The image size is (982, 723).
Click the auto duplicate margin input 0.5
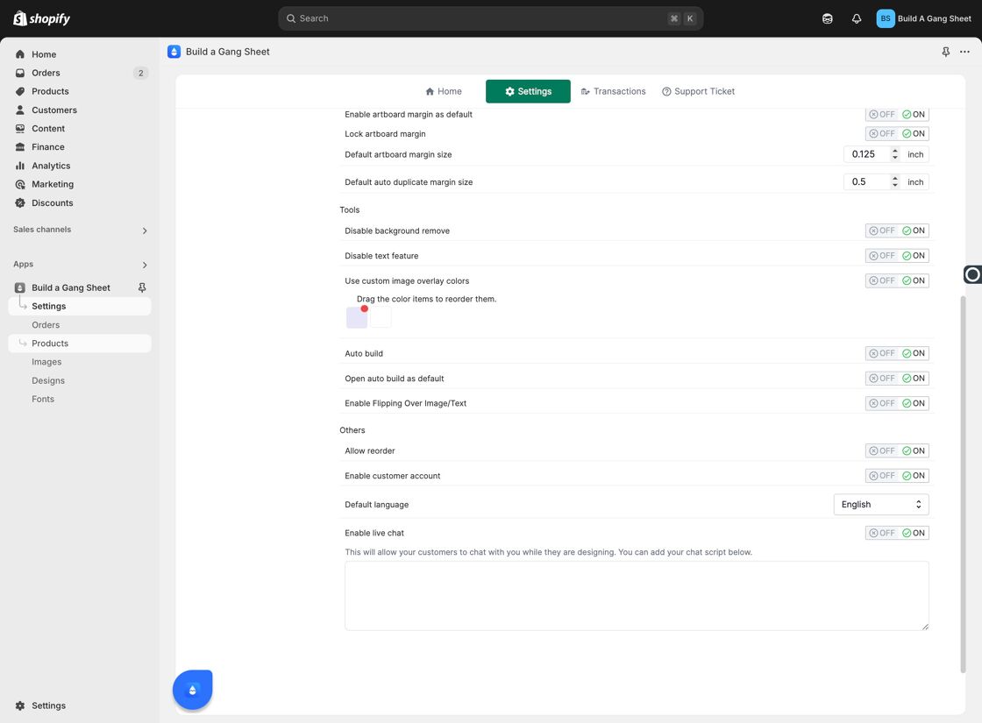[x=867, y=182]
